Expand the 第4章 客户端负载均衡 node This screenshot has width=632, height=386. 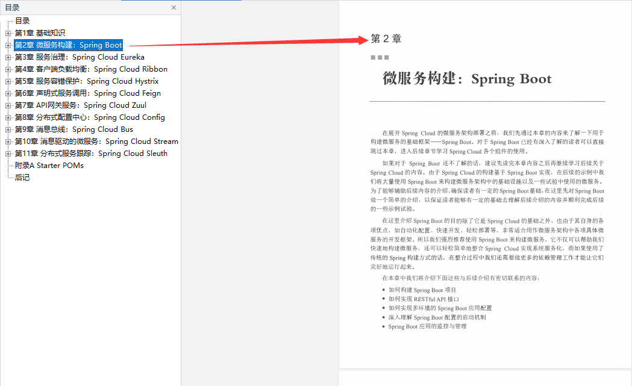[x=8, y=69]
